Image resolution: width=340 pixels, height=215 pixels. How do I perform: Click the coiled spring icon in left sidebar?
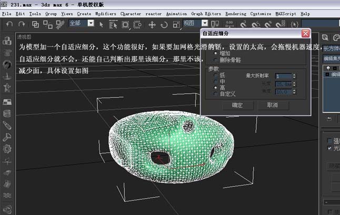[x=7, y=113]
